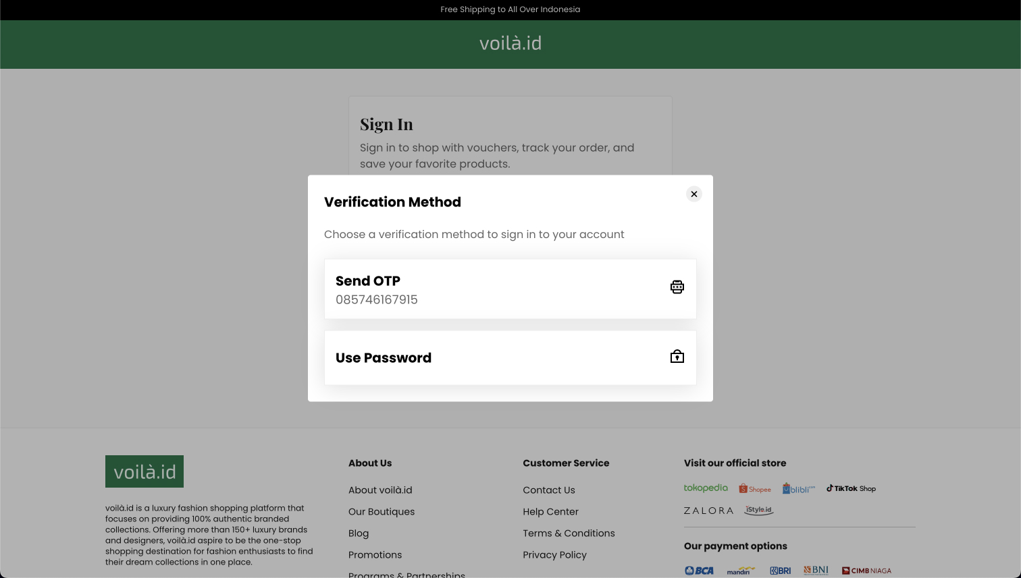Open the Tokopedia official store logo
Screen dimensions: 1021x578
(706, 488)
